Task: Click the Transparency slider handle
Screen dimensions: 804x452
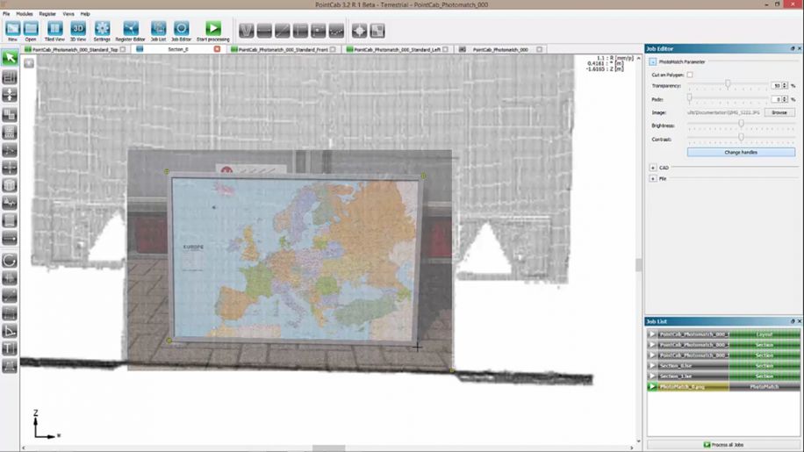Action: pos(728,85)
